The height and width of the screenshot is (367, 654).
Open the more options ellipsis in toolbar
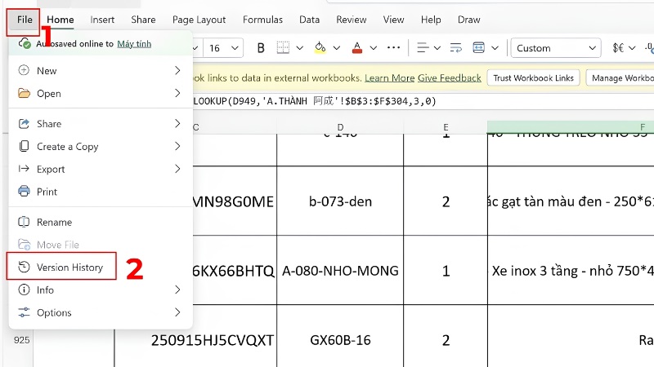pos(393,48)
